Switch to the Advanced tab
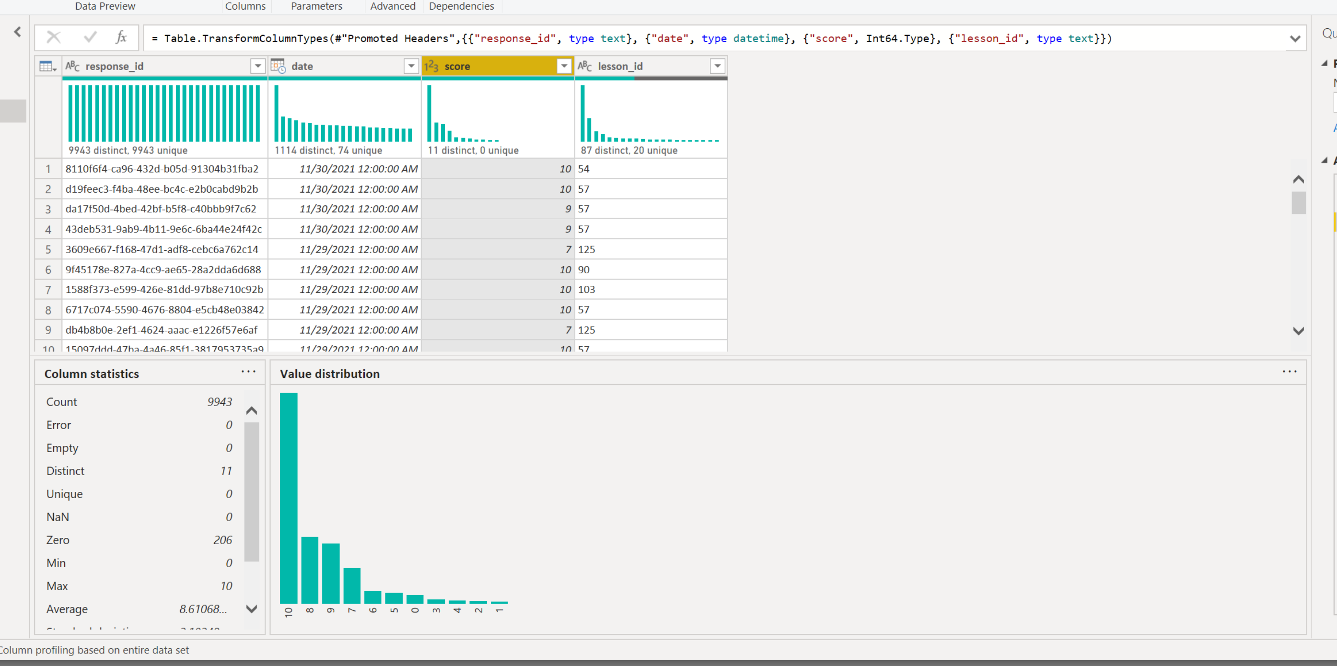The image size is (1337, 666). pyautogui.click(x=393, y=6)
